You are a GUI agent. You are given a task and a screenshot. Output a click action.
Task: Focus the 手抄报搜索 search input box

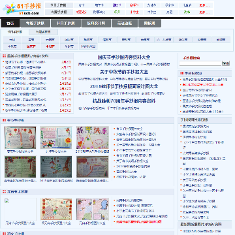(x=200, y=63)
